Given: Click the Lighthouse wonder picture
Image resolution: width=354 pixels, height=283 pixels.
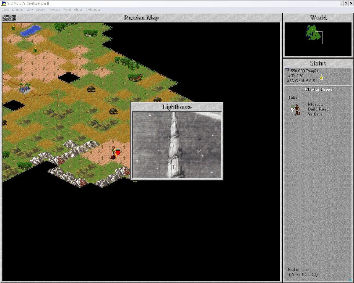Looking at the screenshot, I should [x=177, y=145].
